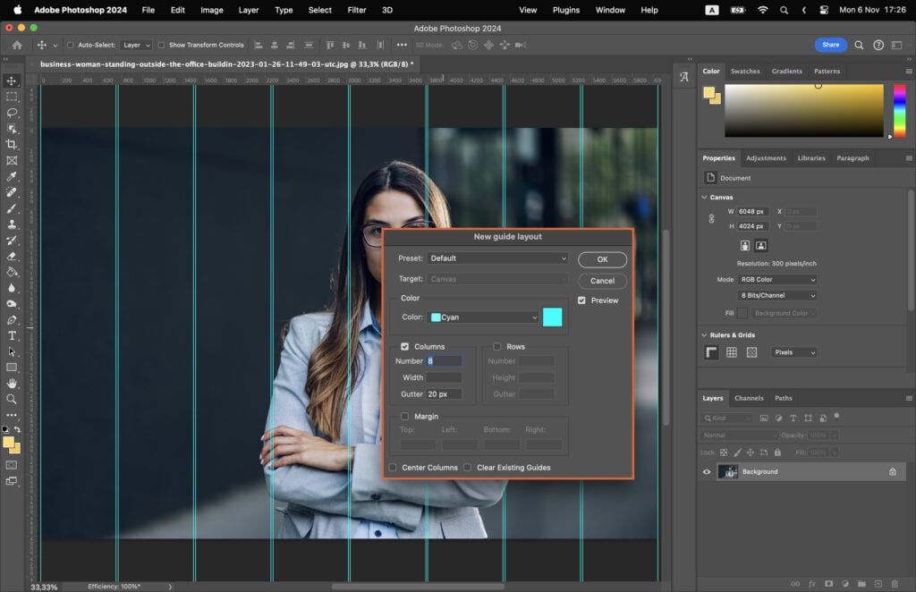Switch to the Channels tab

tap(749, 398)
